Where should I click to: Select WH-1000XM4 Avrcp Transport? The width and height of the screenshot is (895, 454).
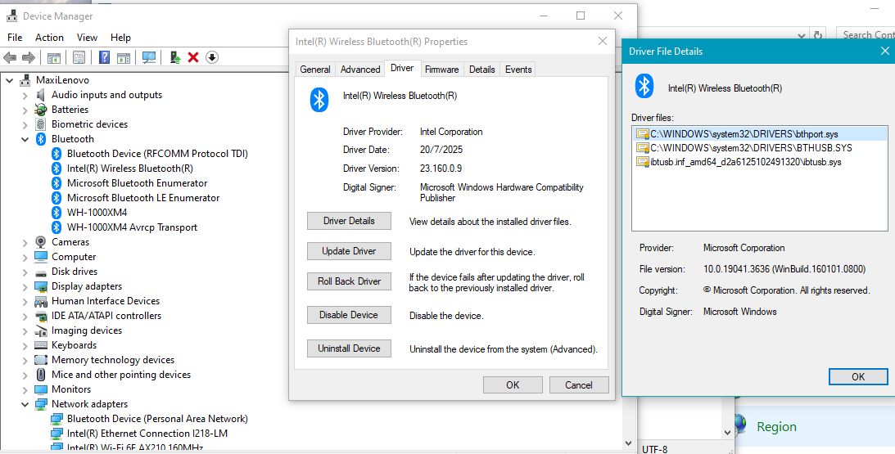132,227
